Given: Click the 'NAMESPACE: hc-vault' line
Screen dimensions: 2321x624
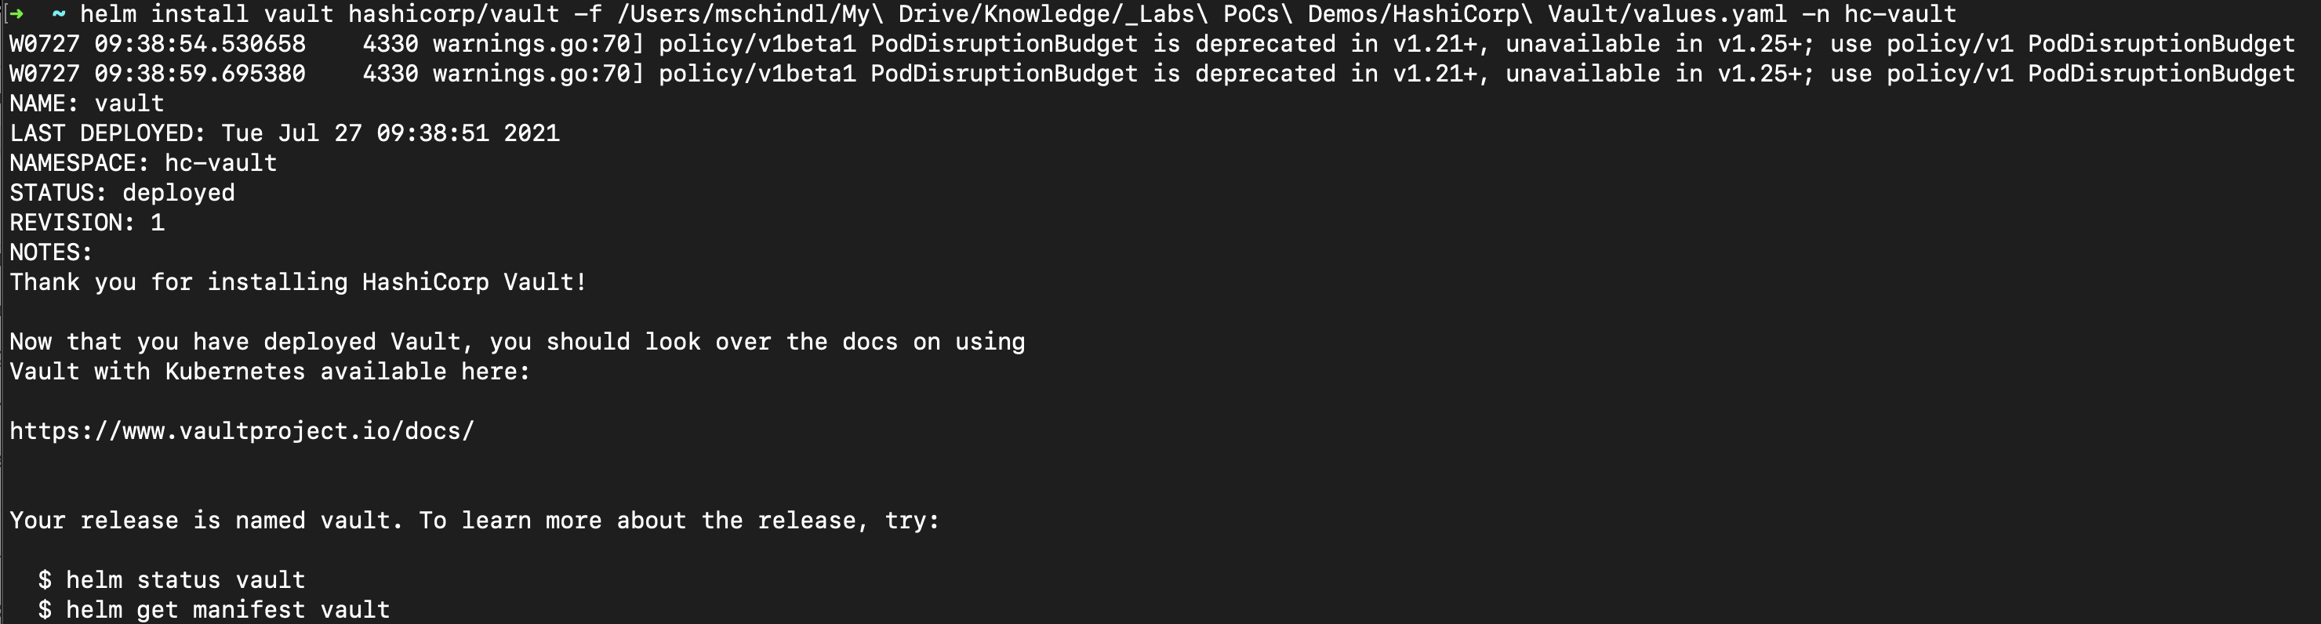Looking at the screenshot, I should (x=143, y=163).
